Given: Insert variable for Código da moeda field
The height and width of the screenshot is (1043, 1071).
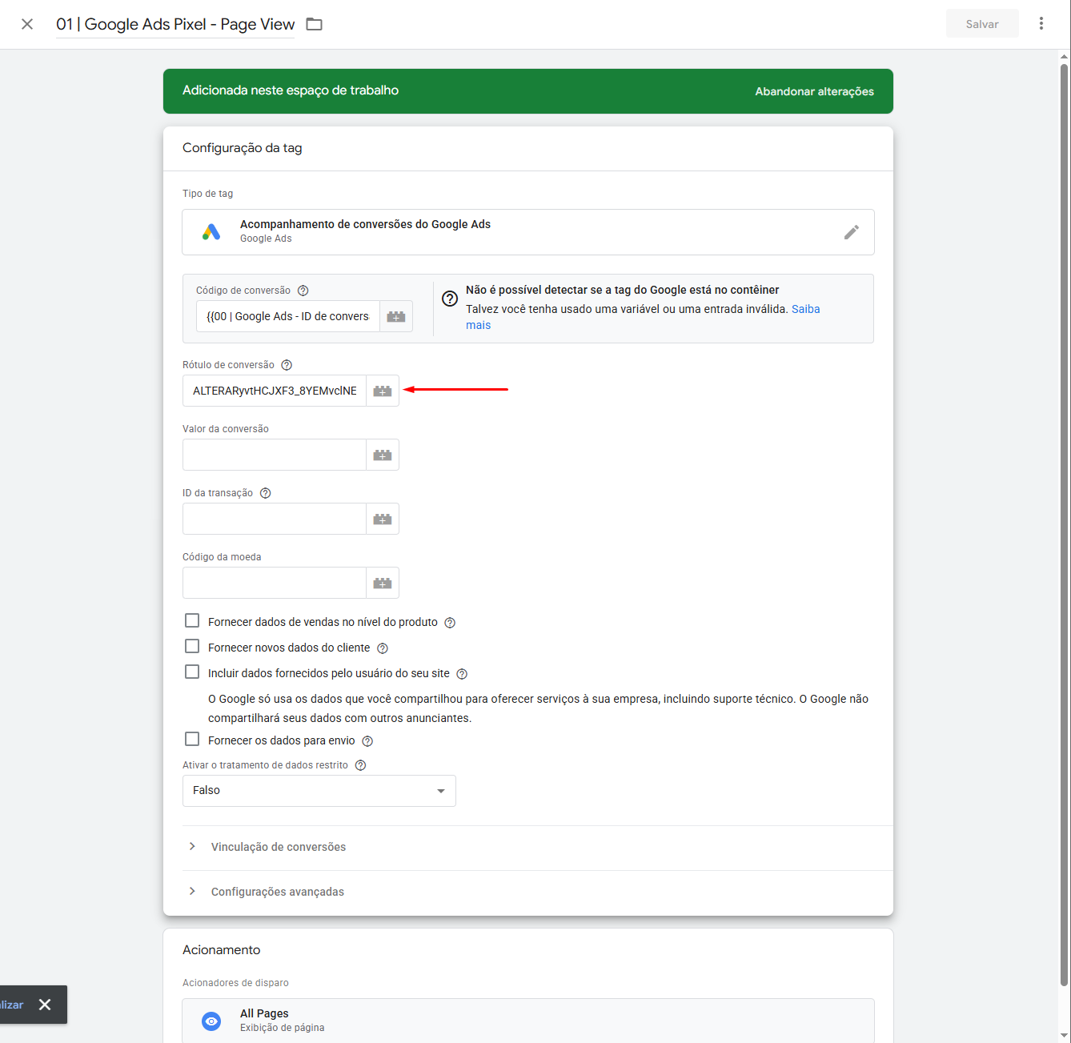Looking at the screenshot, I should 383,583.
